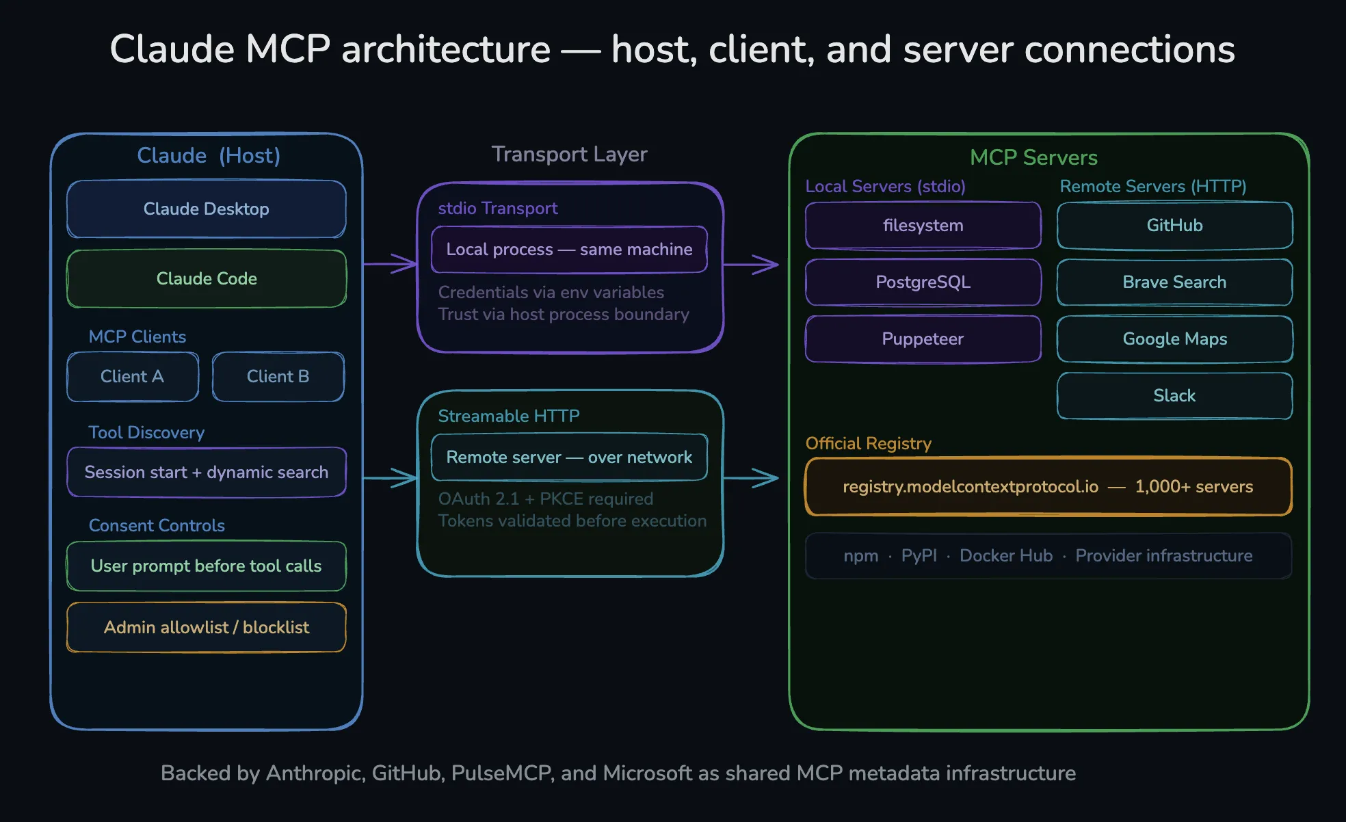The image size is (1346, 822).
Task: Click 'Remote server — over network' box
Action: tap(569, 457)
